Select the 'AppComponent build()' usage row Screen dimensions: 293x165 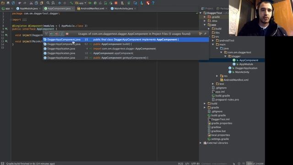point(126,44)
